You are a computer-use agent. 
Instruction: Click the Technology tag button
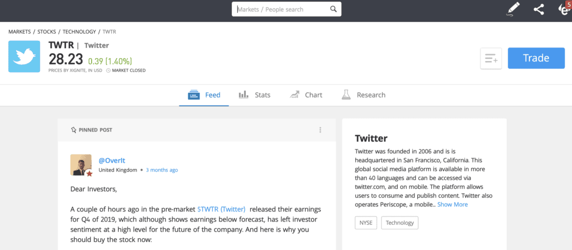(400, 223)
